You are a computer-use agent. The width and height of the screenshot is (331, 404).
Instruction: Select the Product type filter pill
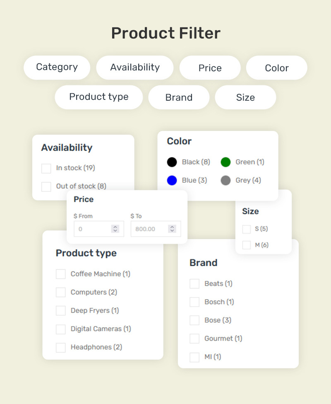[99, 97]
